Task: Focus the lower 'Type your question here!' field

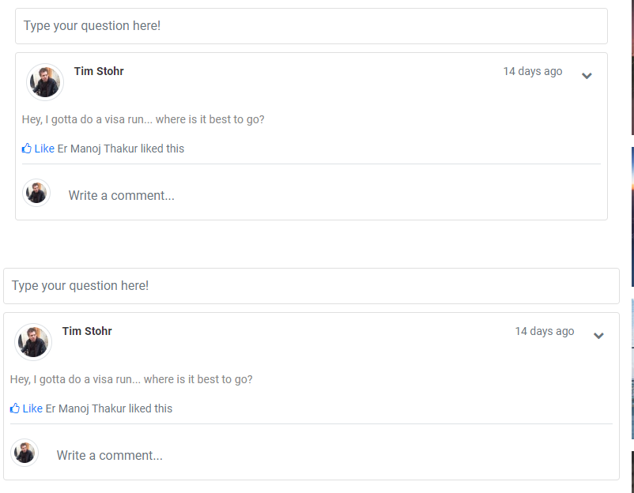Action: (x=311, y=286)
